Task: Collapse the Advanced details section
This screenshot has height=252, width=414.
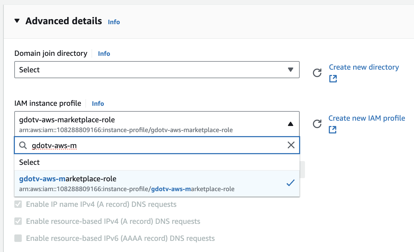Action: pyautogui.click(x=17, y=21)
